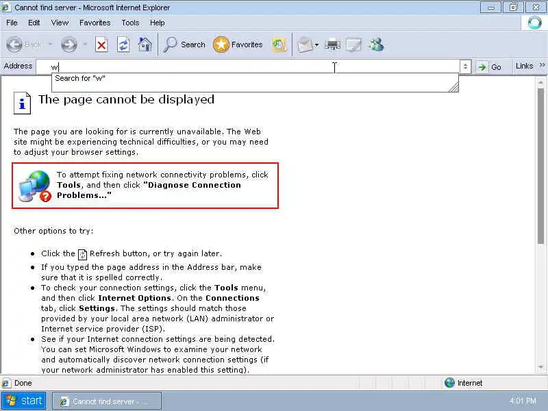
Task: Click 'The page cannot be displayed' heading
Action: point(126,99)
